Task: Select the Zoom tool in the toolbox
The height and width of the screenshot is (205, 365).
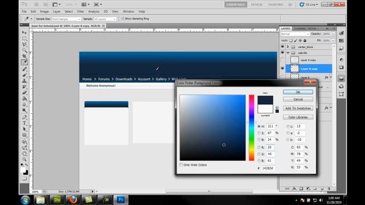Action: click(x=25, y=159)
